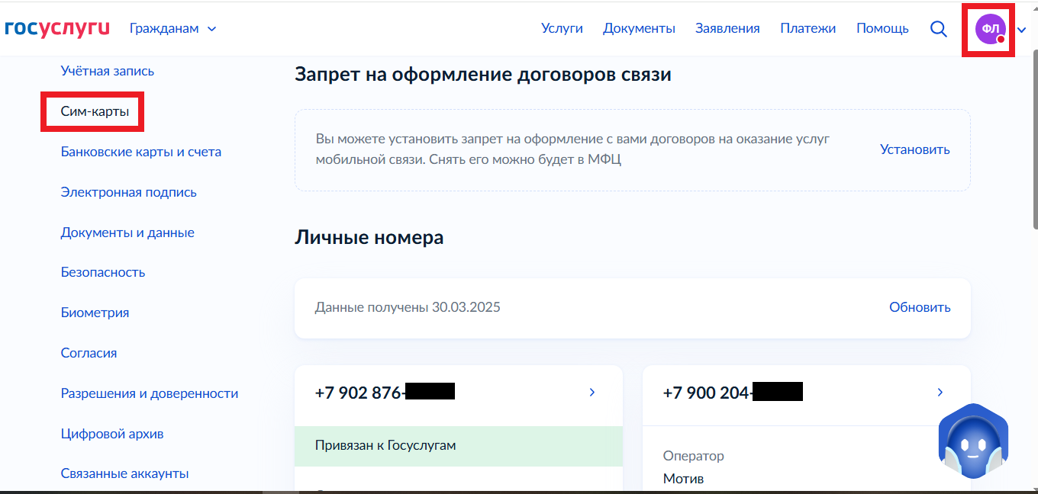The image size is (1038, 494).
Task: Click Помощь in the top menu
Action: click(882, 28)
